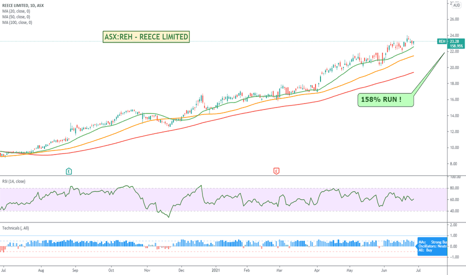Click the 80.00 RSI axis label
Screen dimensions: 466x275
click(454, 188)
